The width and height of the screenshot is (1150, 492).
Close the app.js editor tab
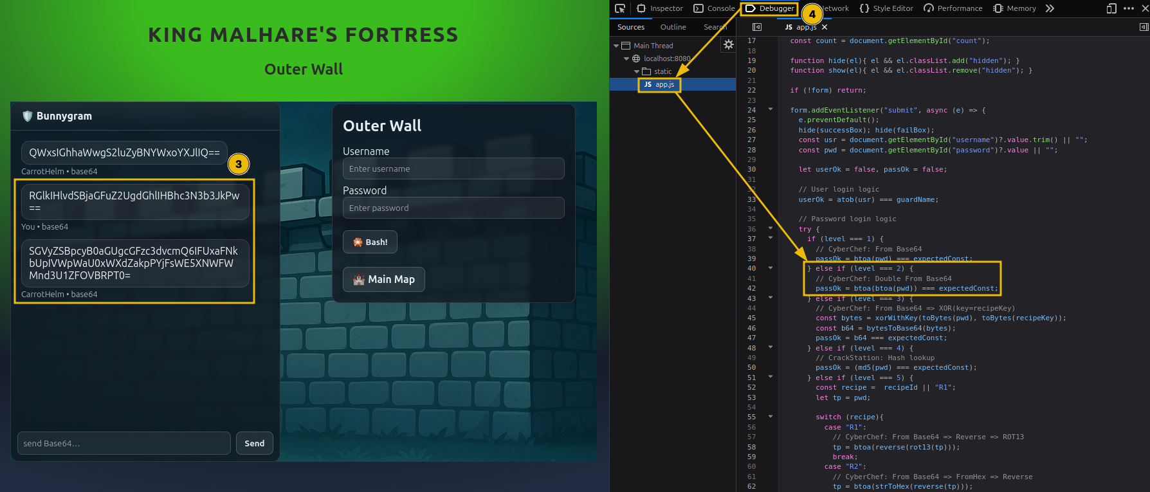(x=825, y=27)
